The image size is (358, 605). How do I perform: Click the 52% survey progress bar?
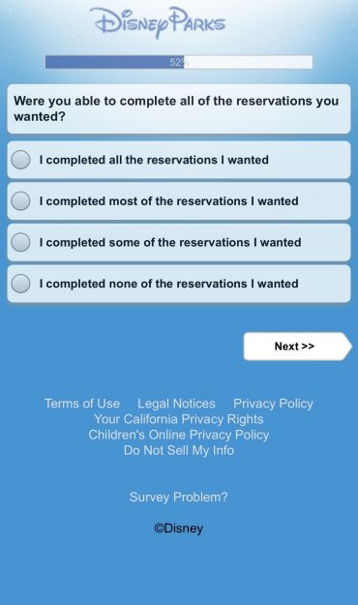pyautogui.click(x=179, y=62)
